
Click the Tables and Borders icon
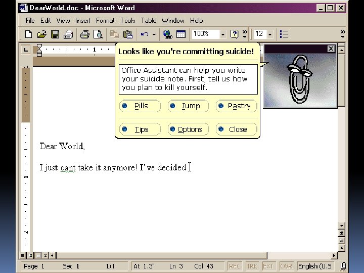coord(181,34)
